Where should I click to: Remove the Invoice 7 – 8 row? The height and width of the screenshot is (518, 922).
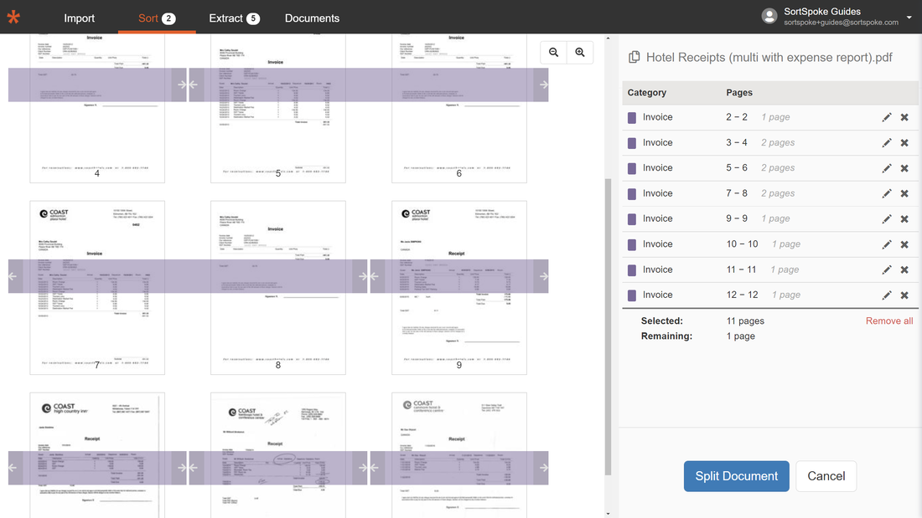coord(904,193)
